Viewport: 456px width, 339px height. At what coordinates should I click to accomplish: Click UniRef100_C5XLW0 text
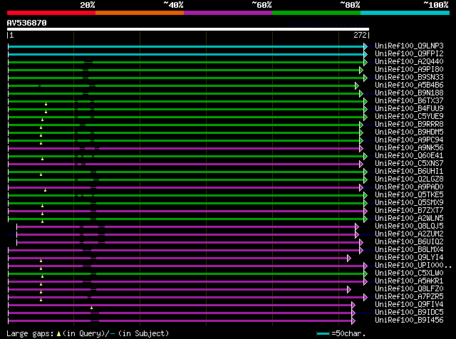coord(409,273)
